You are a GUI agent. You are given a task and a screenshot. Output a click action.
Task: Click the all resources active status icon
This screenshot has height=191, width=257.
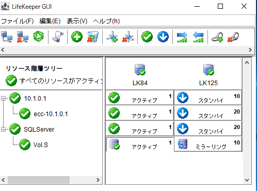coord(11,81)
